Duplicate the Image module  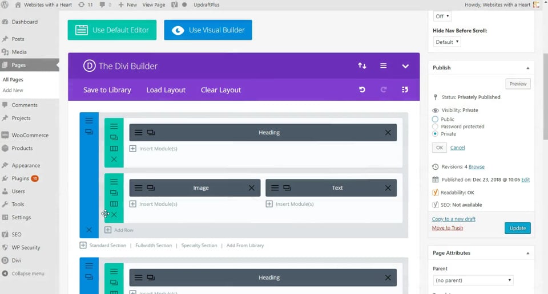pyautogui.click(x=151, y=188)
